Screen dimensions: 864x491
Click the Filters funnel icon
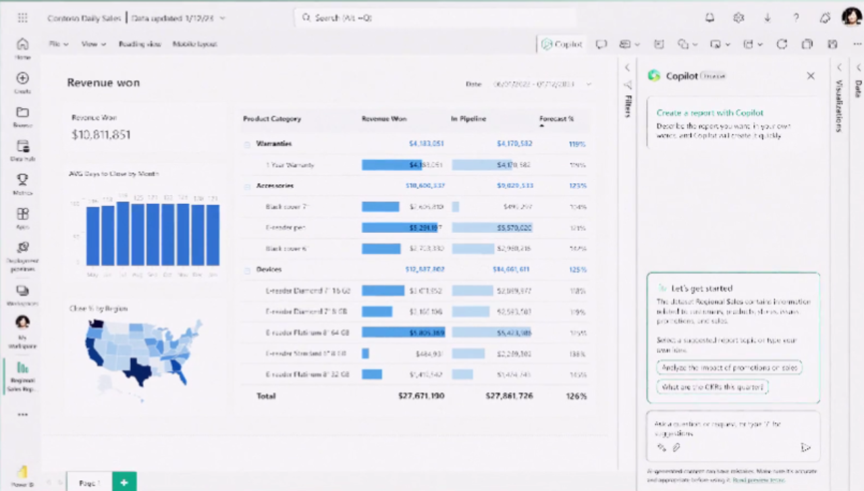pyautogui.click(x=627, y=85)
